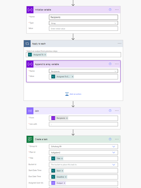Image resolution: width=141 pixels, height=188 pixels.
Task: Click the Join with input field
Action: coord(83,124)
